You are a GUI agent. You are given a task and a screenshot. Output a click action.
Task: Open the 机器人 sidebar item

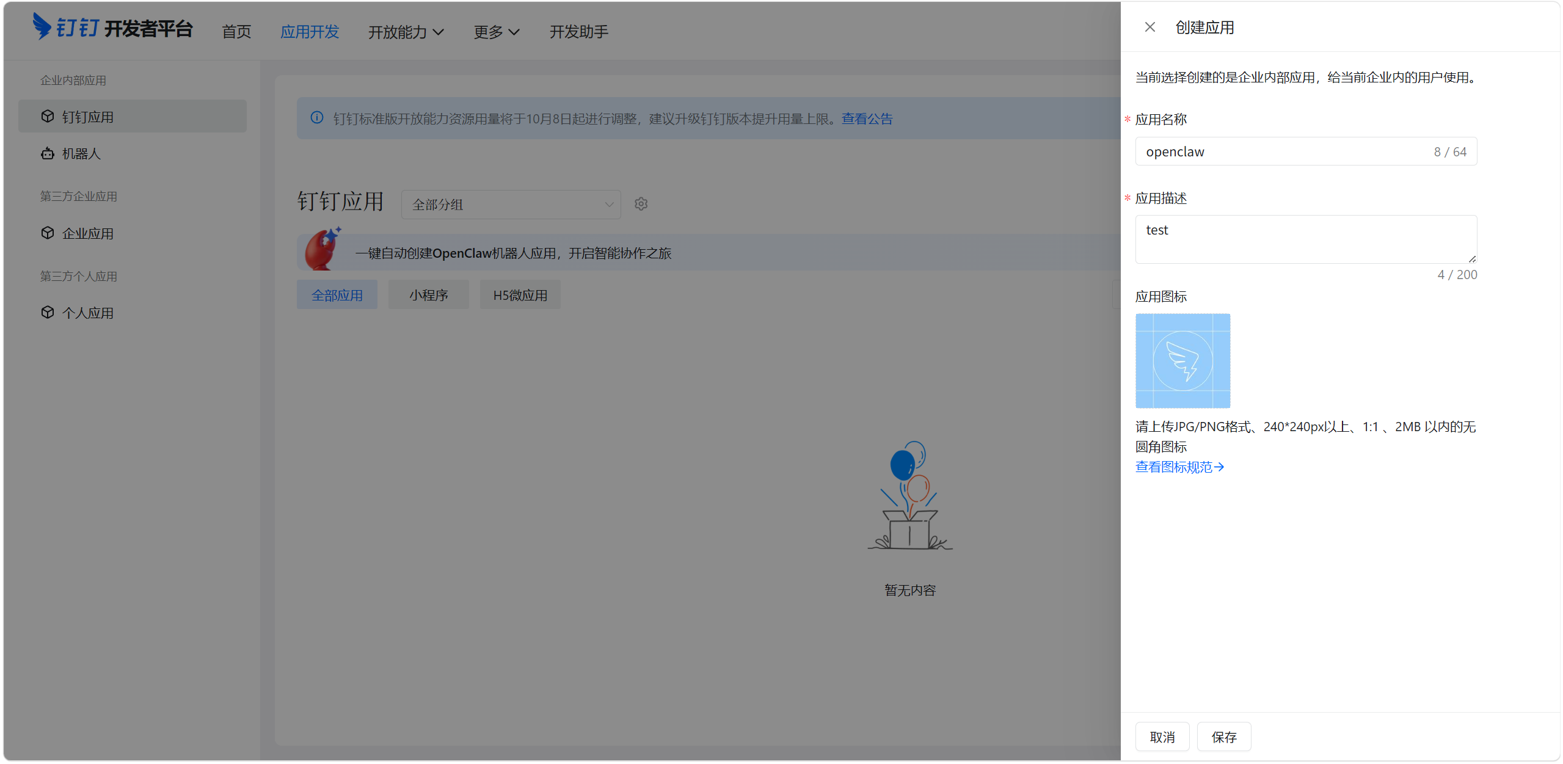81,154
